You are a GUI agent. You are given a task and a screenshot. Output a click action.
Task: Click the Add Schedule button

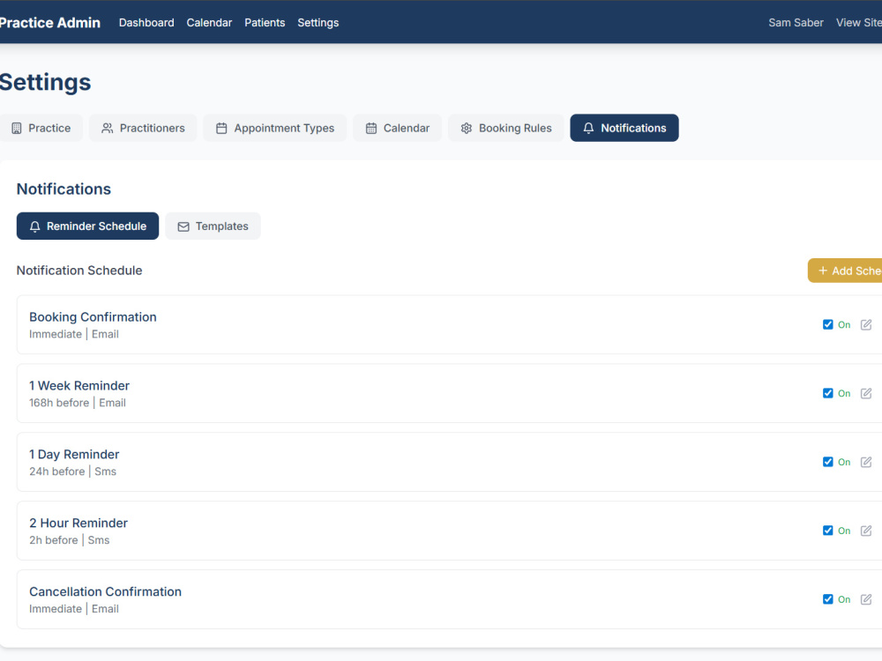[x=845, y=271]
